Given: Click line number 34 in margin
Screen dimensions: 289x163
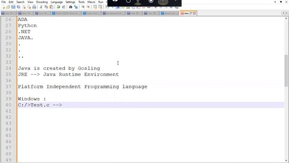Looking at the screenshot, I should (x=8, y=68).
